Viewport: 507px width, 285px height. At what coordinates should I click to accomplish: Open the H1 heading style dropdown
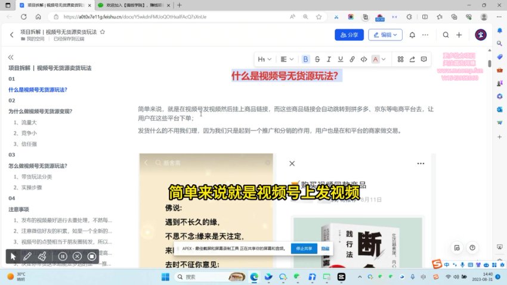pyautogui.click(x=265, y=59)
